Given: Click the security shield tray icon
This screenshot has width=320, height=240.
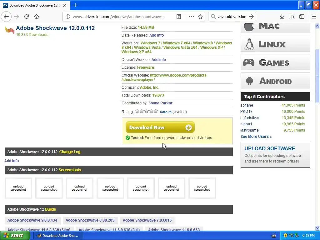Looking at the screenshot, I should (285, 236).
